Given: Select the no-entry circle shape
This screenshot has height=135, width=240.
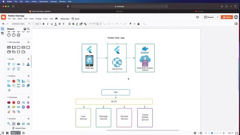Looking at the screenshot, I should click(x=18, y=35).
